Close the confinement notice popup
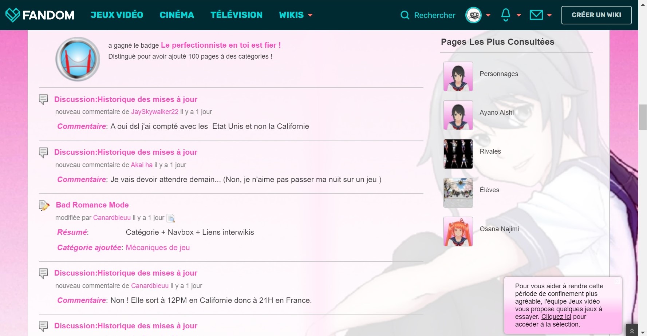The height and width of the screenshot is (336, 647). (x=617, y=281)
